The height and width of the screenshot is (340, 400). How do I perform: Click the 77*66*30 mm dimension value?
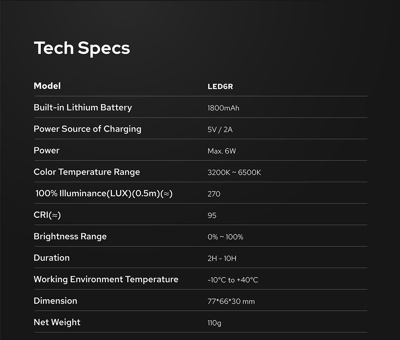[231, 301]
